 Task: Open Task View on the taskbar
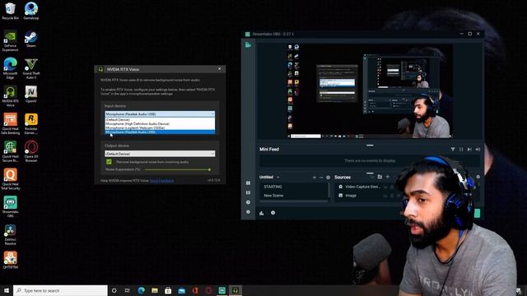pyautogui.click(x=128, y=290)
